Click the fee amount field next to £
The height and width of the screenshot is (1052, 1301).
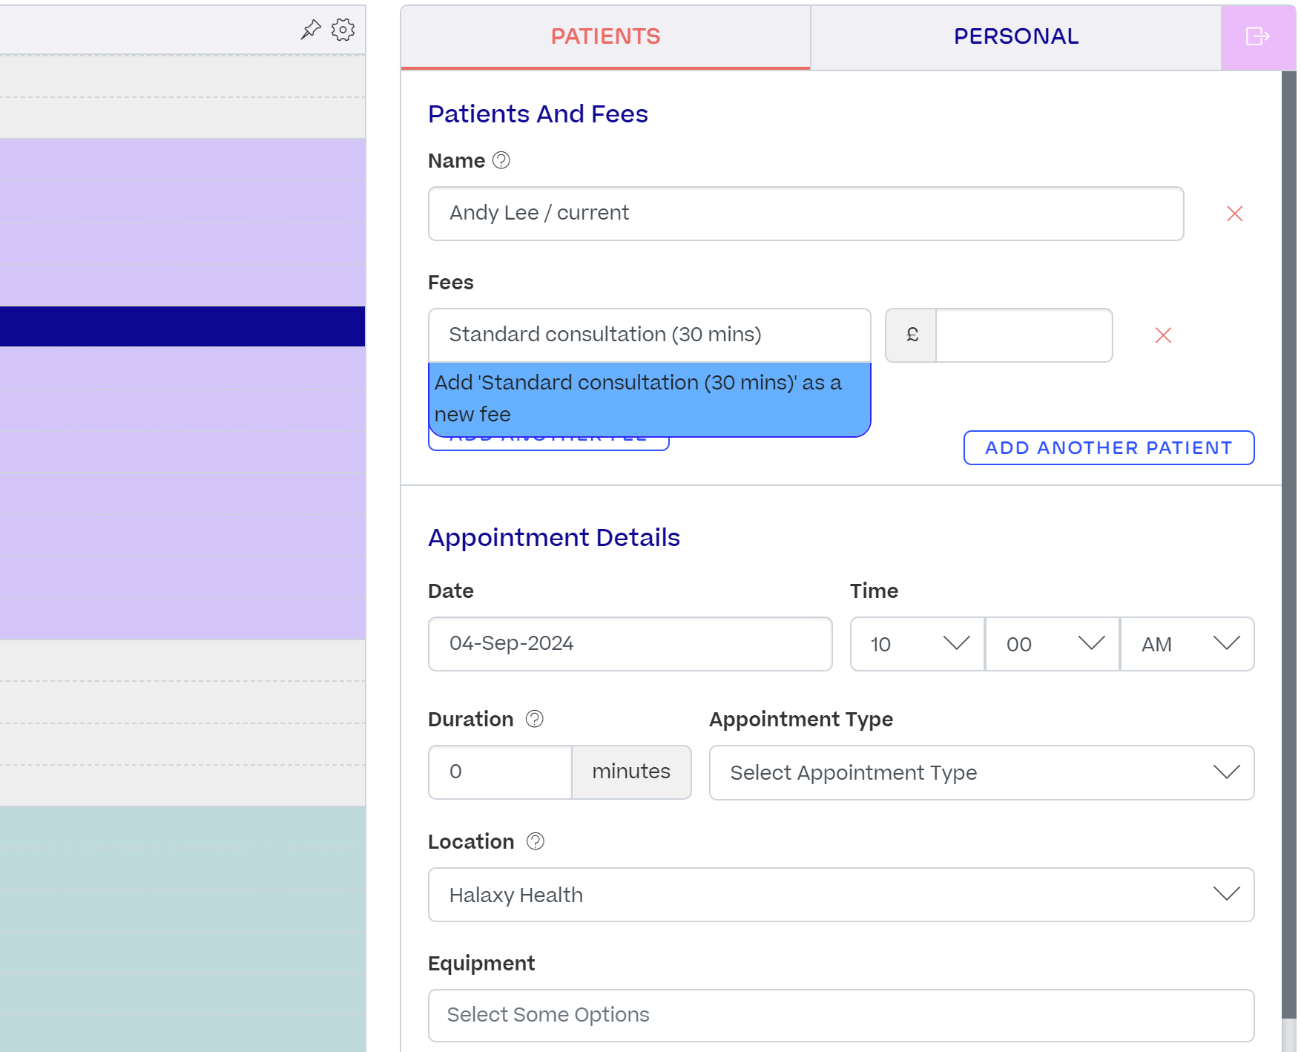(1024, 335)
